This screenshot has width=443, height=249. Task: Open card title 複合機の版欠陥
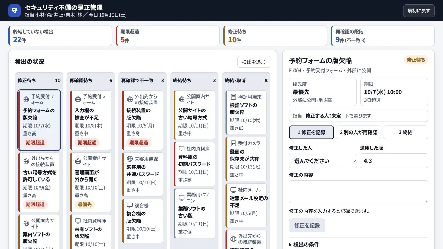[x=136, y=217]
